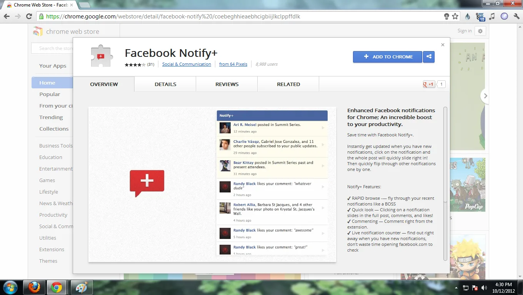523x295 pixels.
Task: Click the Facebook Notify+ puzzle-piece logo
Action: pyautogui.click(x=101, y=55)
